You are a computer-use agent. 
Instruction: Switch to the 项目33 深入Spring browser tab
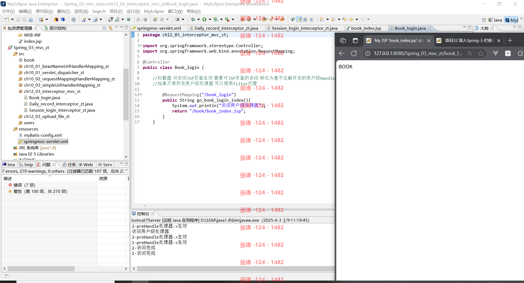pos(469,41)
